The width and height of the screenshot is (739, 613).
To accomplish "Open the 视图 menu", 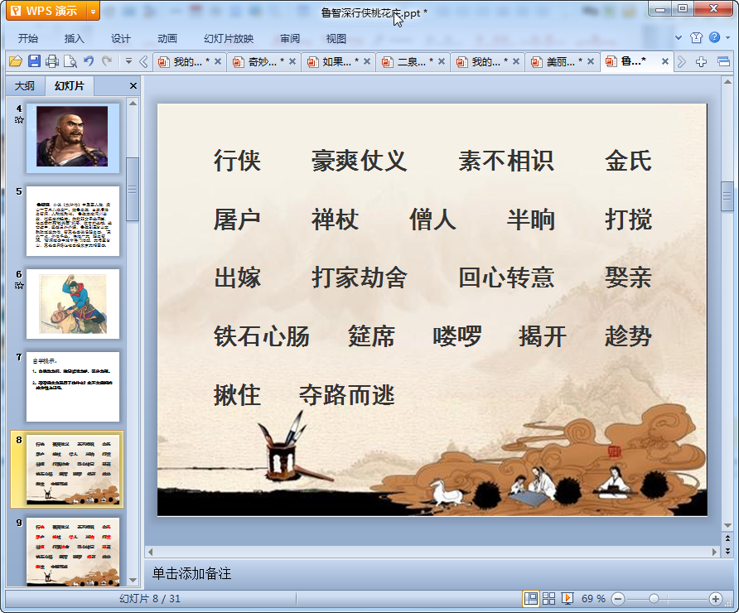I will pyautogui.click(x=336, y=39).
